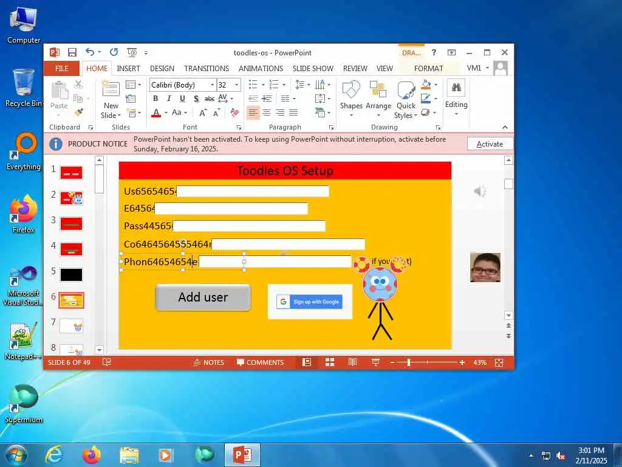Decrease list level indent icon

click(x=253, y=99)
